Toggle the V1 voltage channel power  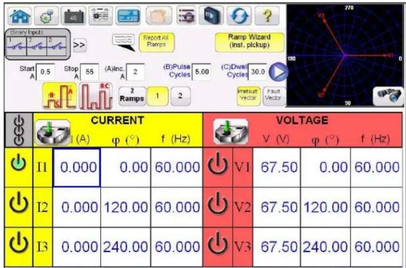(x=218, y=164)
